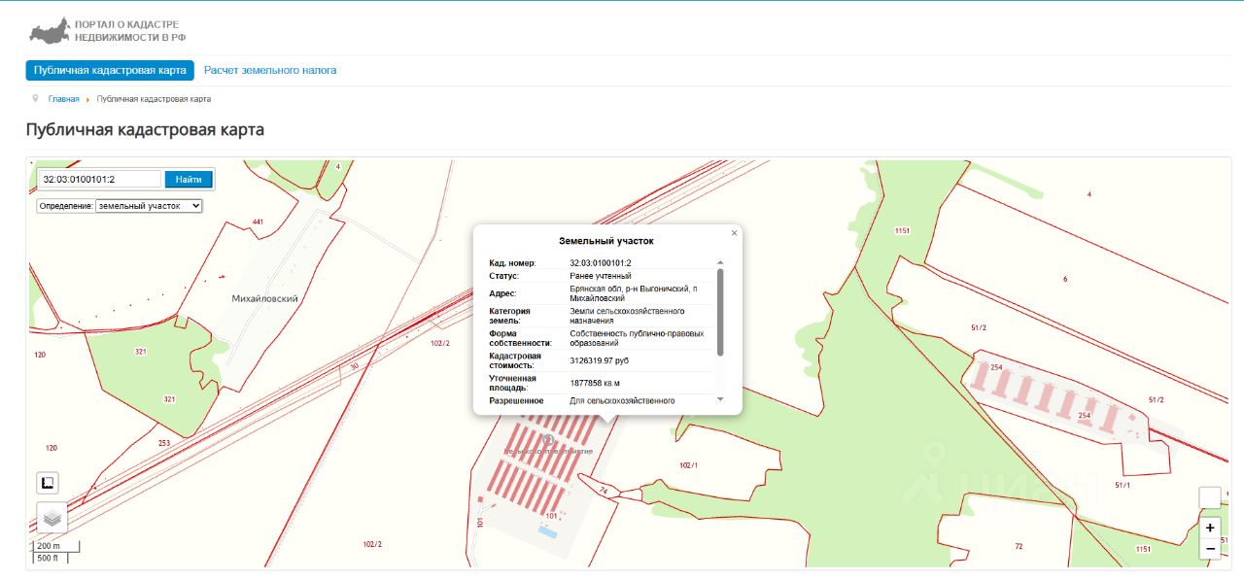This screenshot has height=580, width=1244.
Task: Click Публичная кадастровая карта breadcrumb text
Action: pyautogui.click(x=154, y=99)
